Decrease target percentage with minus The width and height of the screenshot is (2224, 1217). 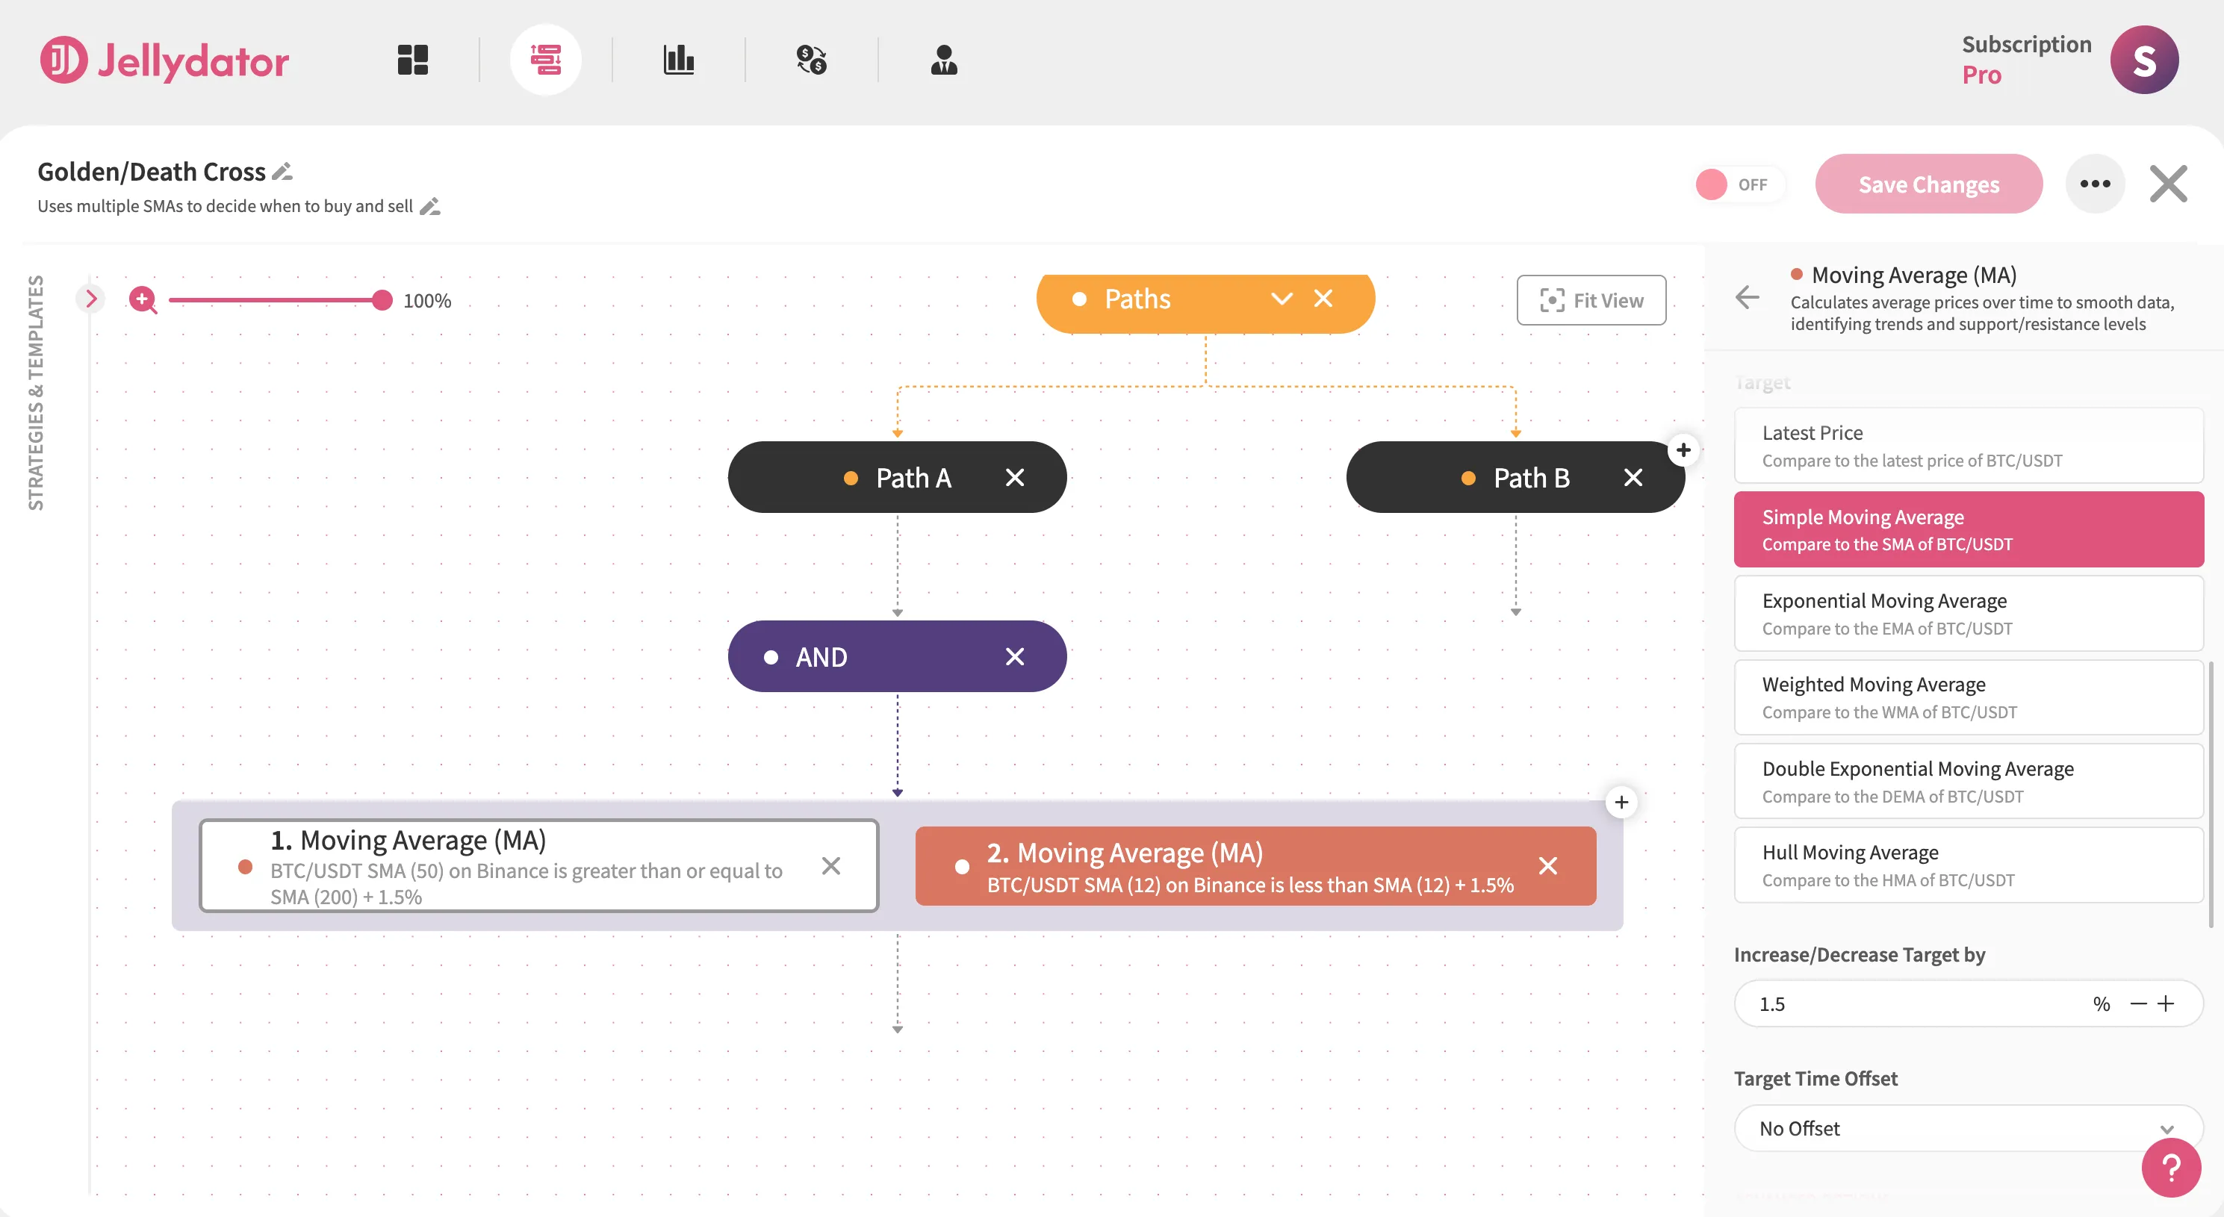pos(2137,1003)
